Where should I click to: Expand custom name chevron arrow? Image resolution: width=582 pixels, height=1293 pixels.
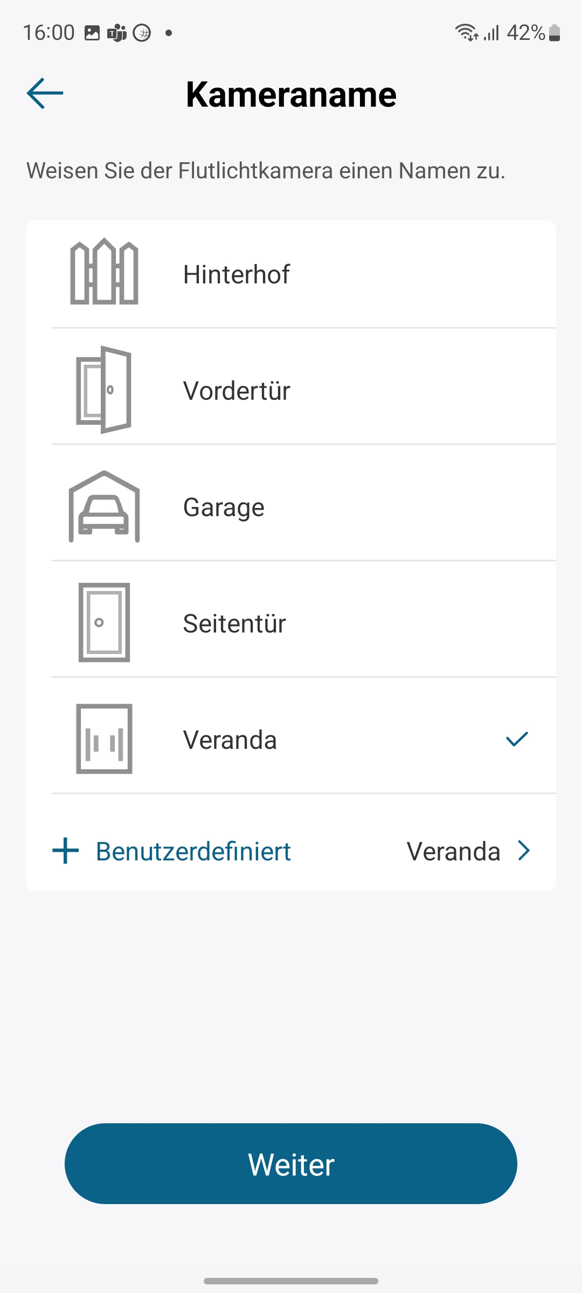[524, 851]
